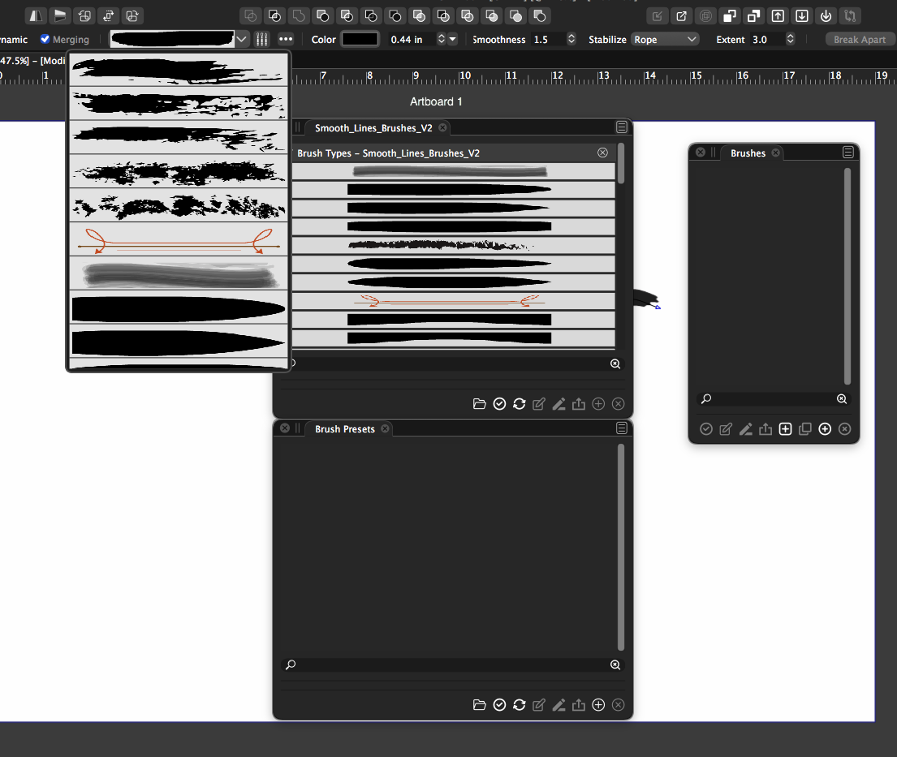Image resolution: width=897 pixels, height=757 pixels.
Task: Click add plus-circle icon in Brush Presets panel
Action: [x=598, y=705]
